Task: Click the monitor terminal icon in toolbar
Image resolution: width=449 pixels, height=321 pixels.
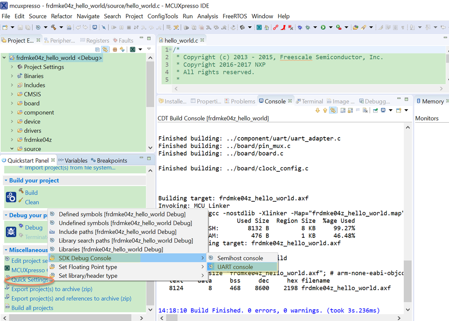Action: click(94, 27)
